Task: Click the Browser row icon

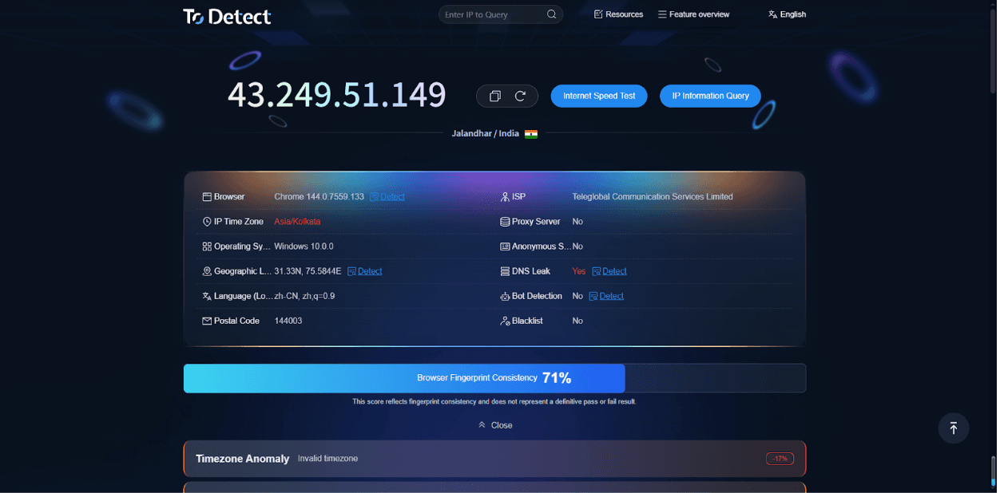Action: click(208, 196)
